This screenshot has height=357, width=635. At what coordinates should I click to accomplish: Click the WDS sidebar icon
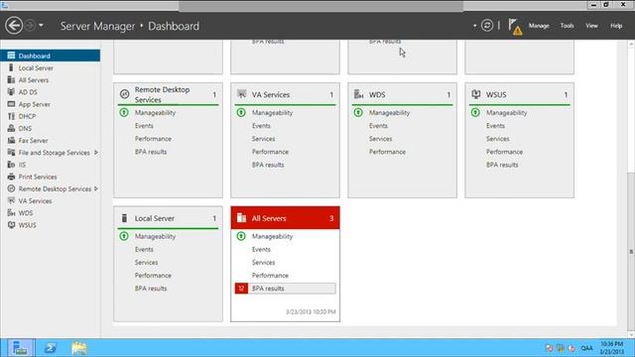(11, 213)
